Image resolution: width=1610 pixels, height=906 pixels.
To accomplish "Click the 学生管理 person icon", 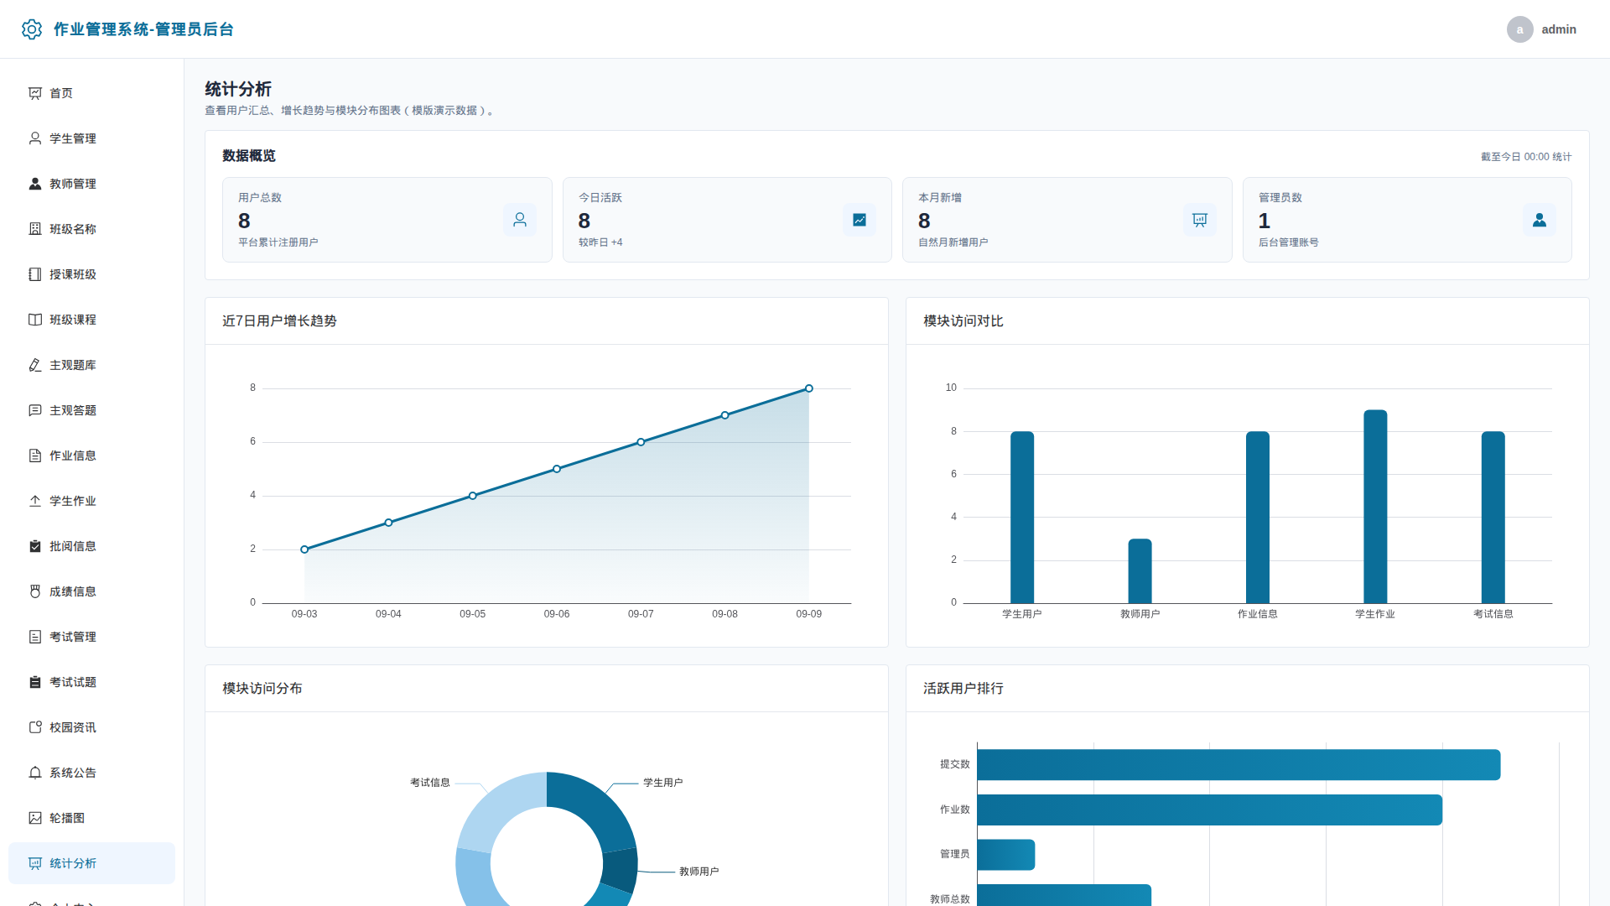I will point(35,138).
